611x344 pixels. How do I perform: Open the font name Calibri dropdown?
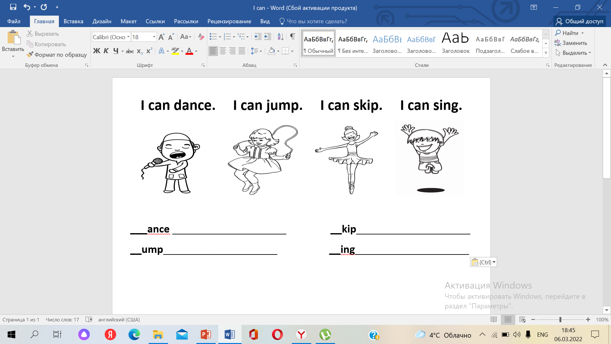click(128, 37)
